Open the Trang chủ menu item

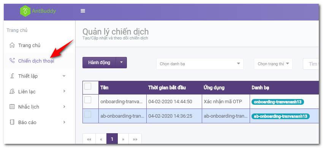click(29, 45)
